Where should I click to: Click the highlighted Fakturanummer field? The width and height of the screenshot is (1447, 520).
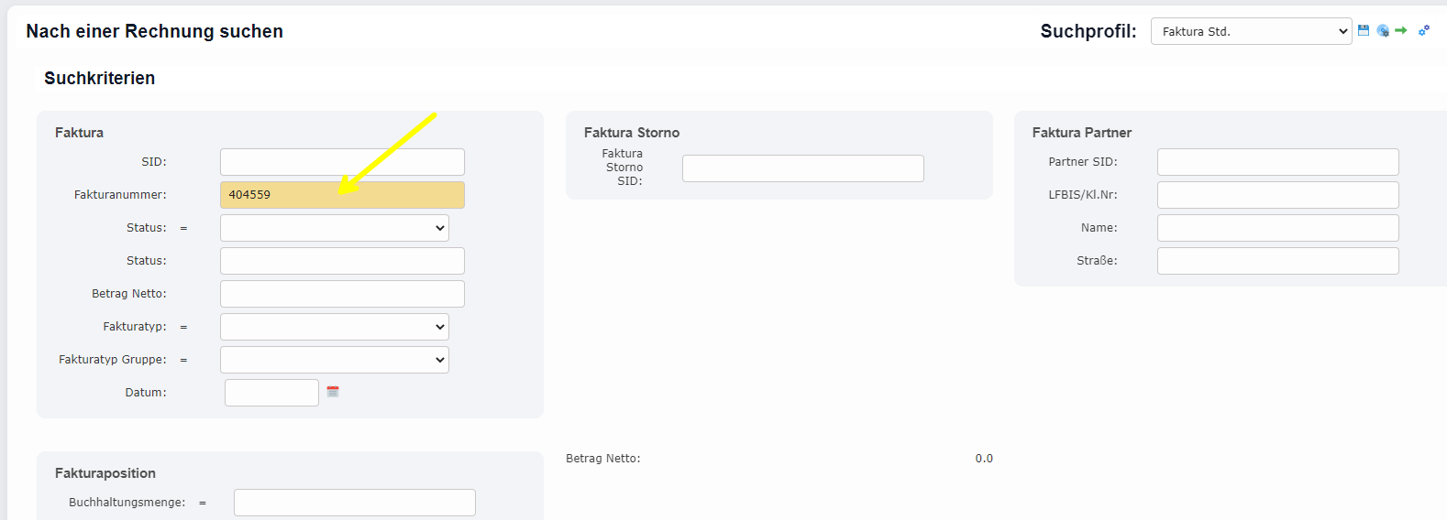pyautogui.click(x=342, y=195)
